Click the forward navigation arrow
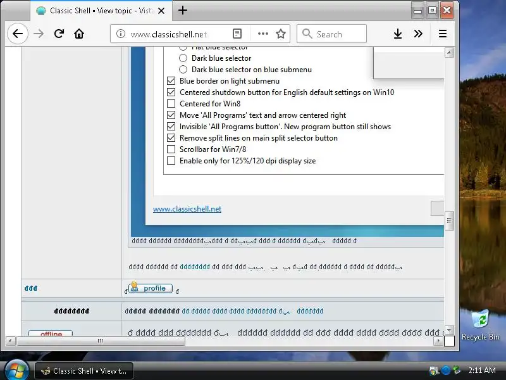The image size is (506, 380). [39, 34]
